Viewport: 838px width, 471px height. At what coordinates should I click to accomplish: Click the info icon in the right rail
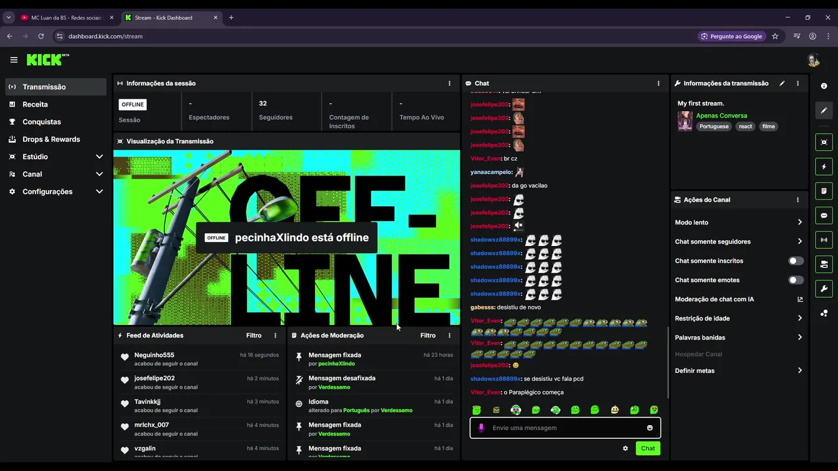pyautogui.click(x=824, y=86)
